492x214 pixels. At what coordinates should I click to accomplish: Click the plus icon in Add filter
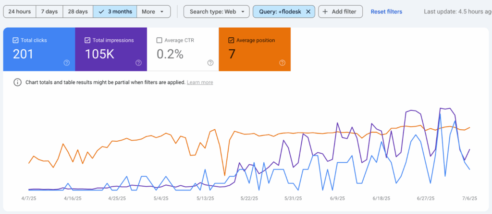click(325, 11)
